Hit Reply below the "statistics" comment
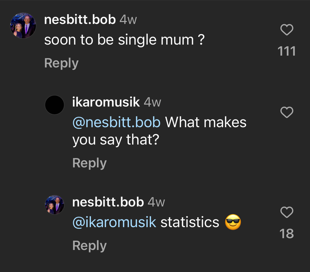This screenshot has width=310, height=272. point(90,246)
